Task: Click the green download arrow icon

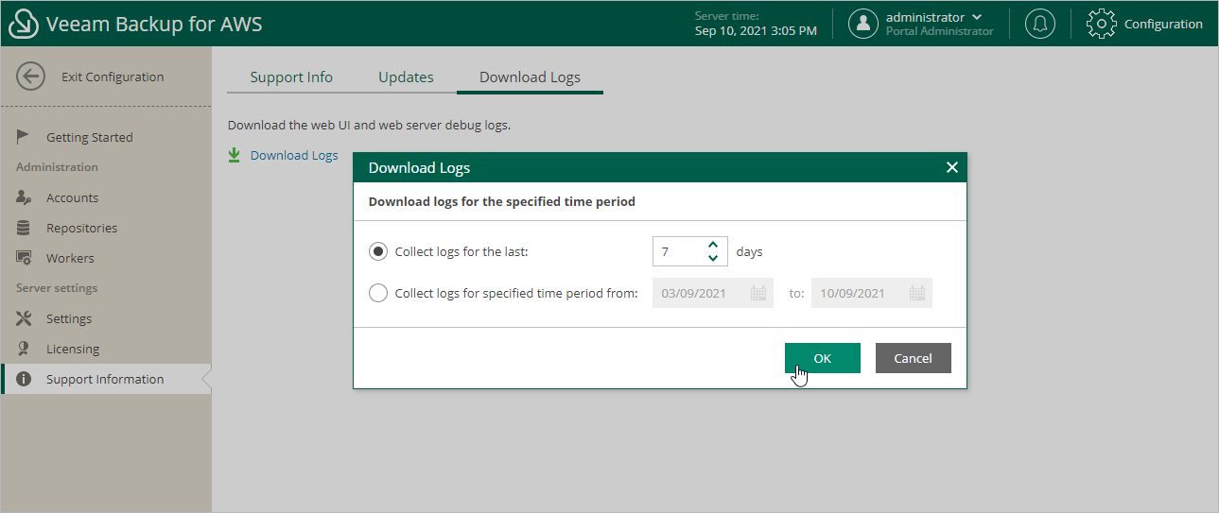Action: [x=235, y=155]
